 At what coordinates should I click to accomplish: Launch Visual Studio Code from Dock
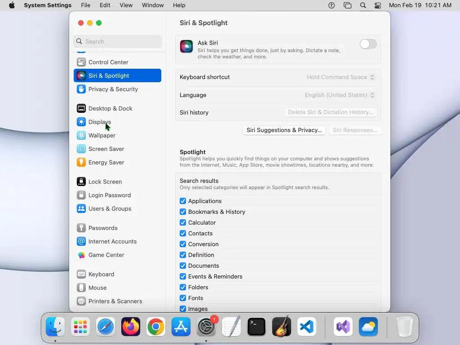[307, 327]
